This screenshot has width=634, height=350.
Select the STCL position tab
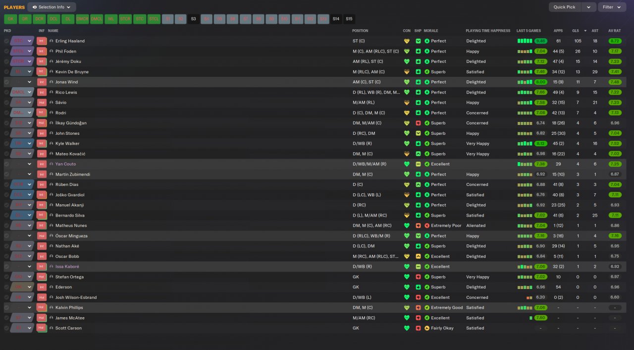pos(154,19)
